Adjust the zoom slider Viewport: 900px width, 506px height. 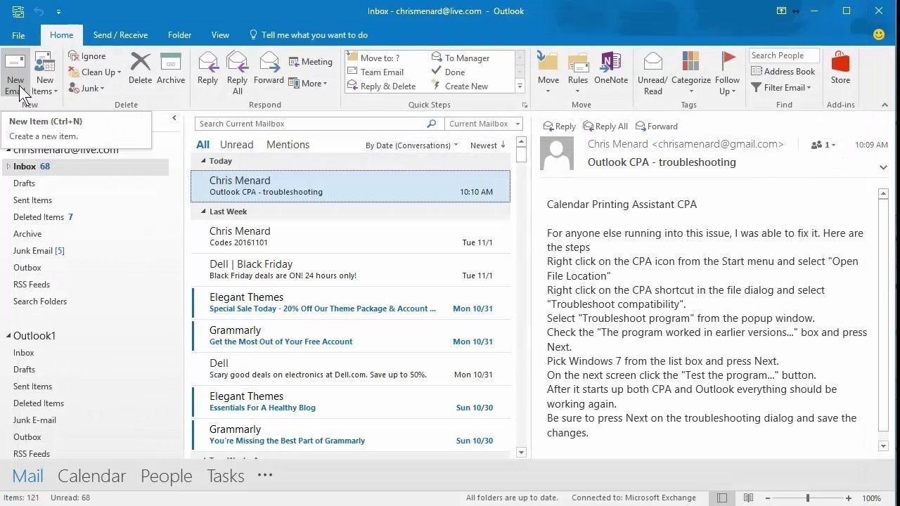point(807,498)
